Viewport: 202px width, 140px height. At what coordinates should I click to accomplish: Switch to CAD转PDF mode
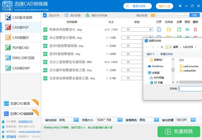21,27
